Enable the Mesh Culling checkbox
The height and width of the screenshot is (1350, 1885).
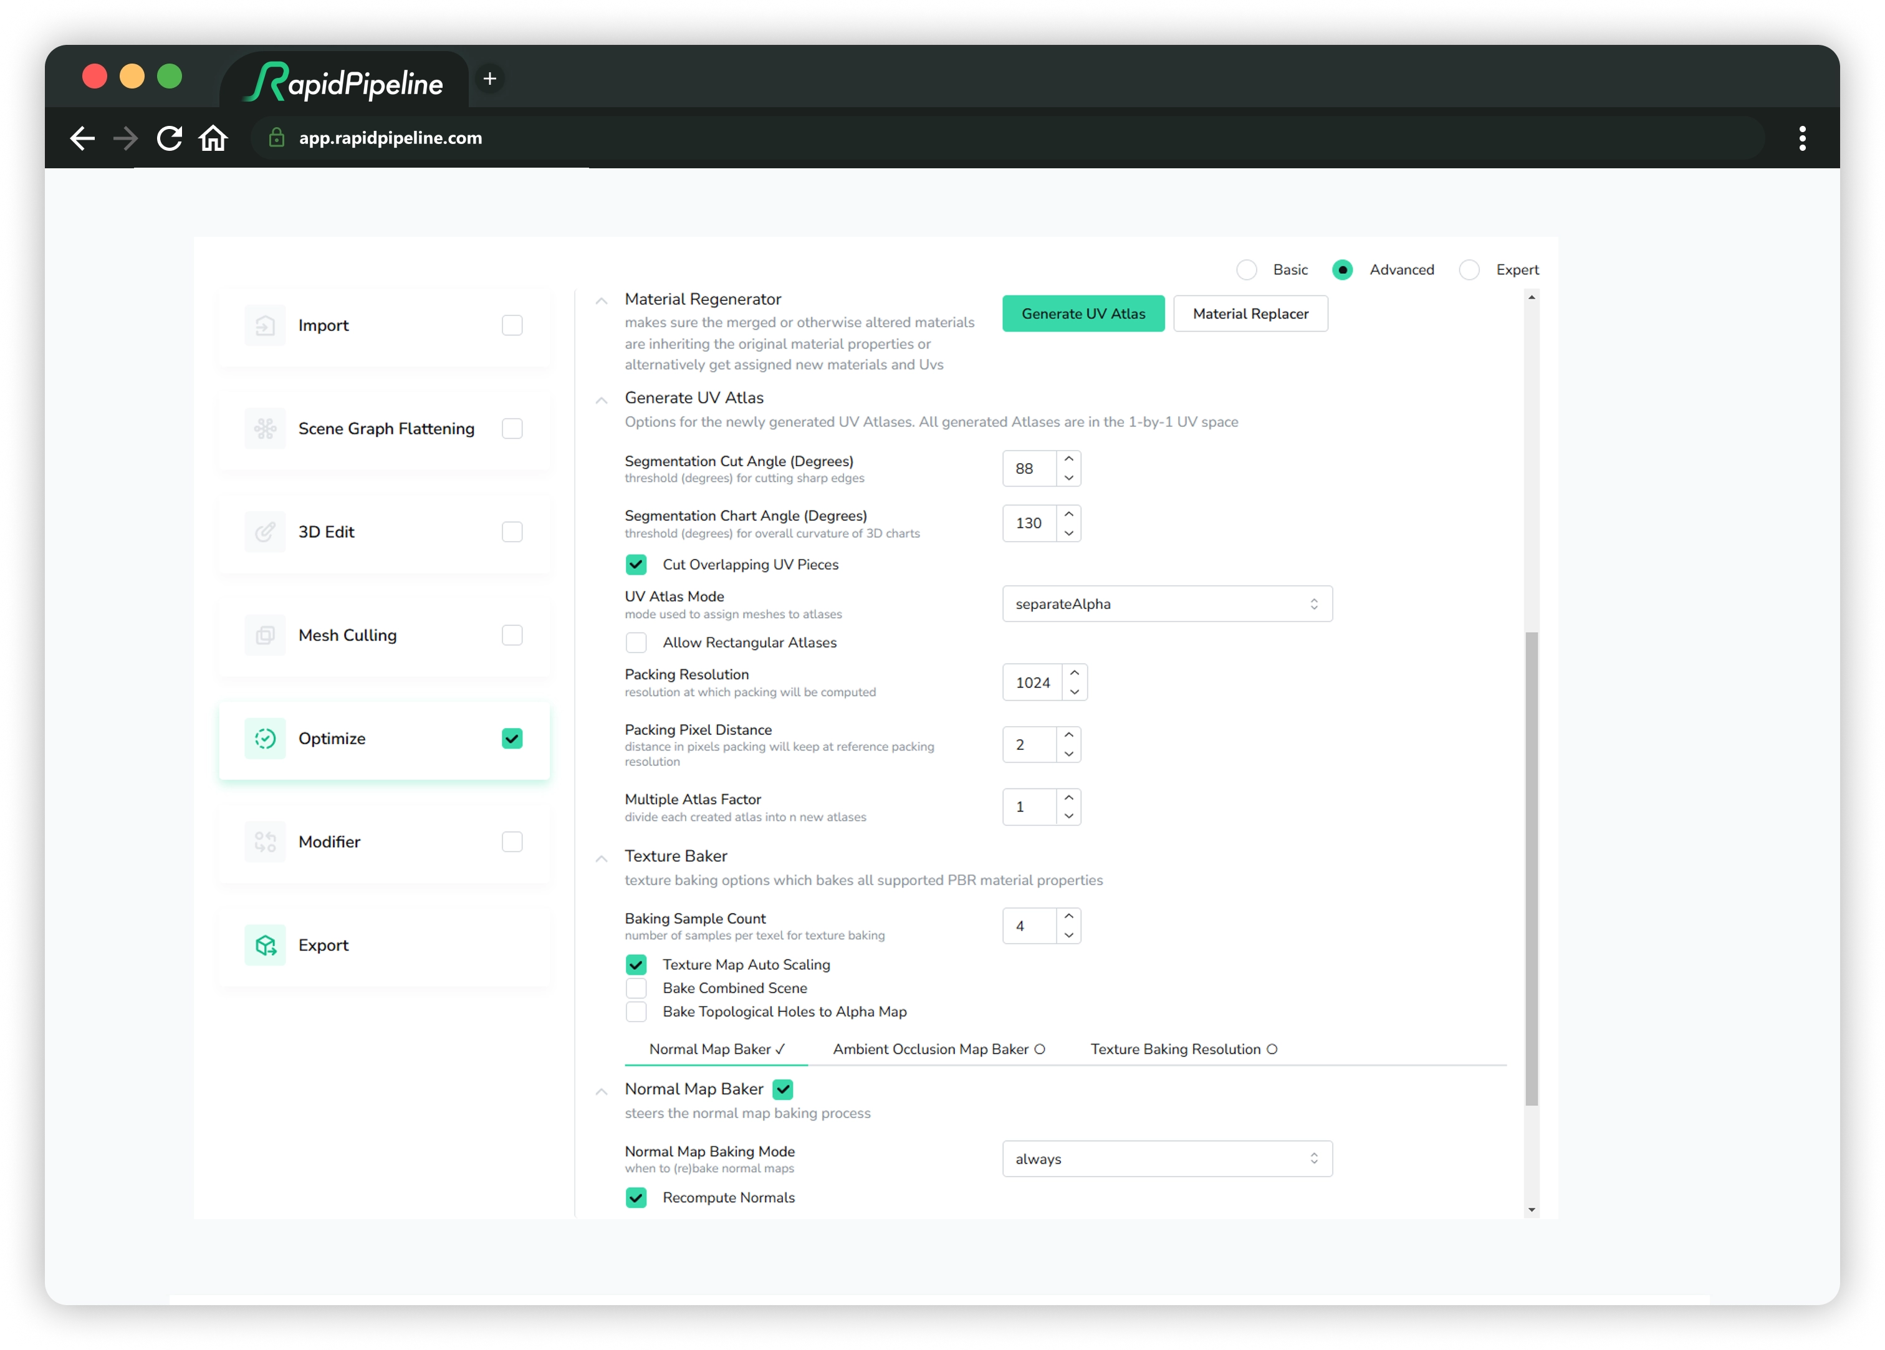click(512, 635)
